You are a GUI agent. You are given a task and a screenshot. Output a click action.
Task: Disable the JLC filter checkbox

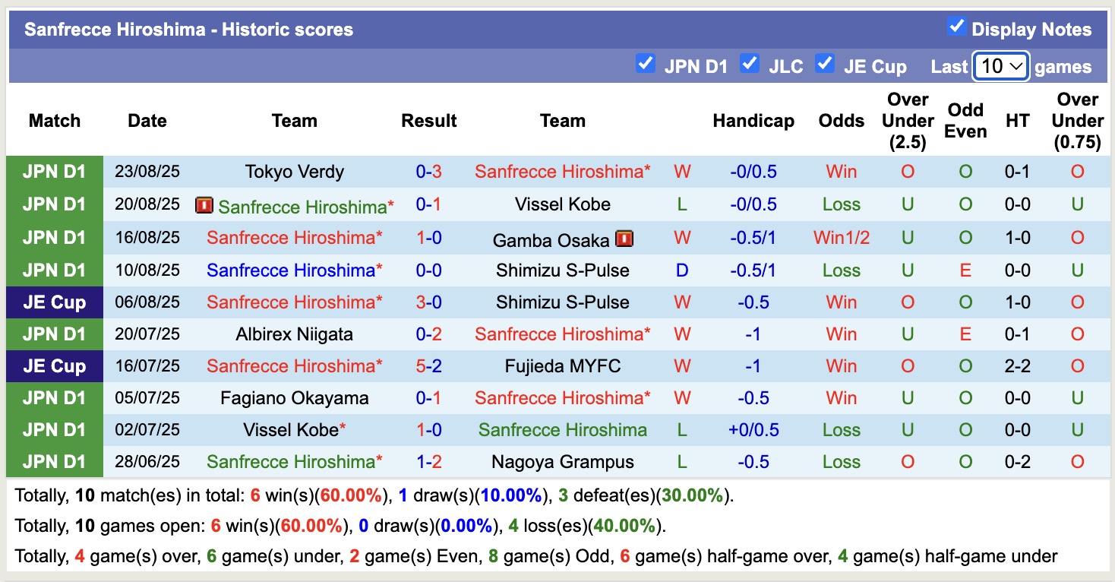(x=750, y=65)
